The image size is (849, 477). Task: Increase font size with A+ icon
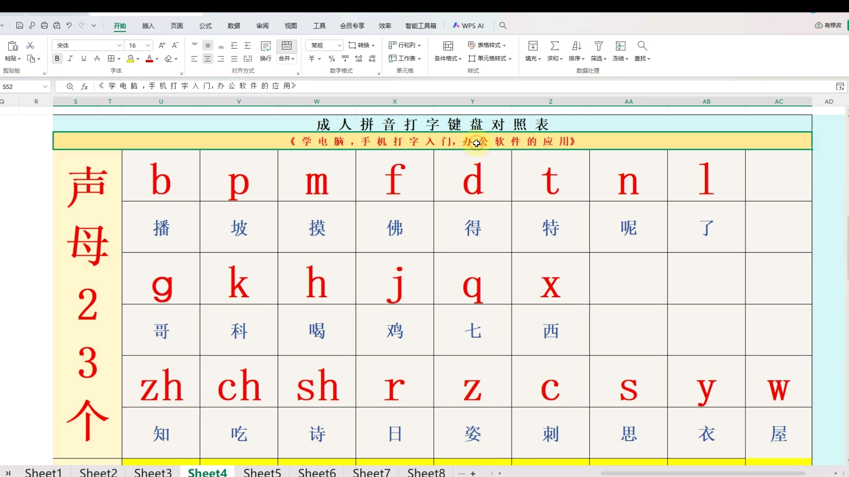pyautogui.click(x=162, y=45)
